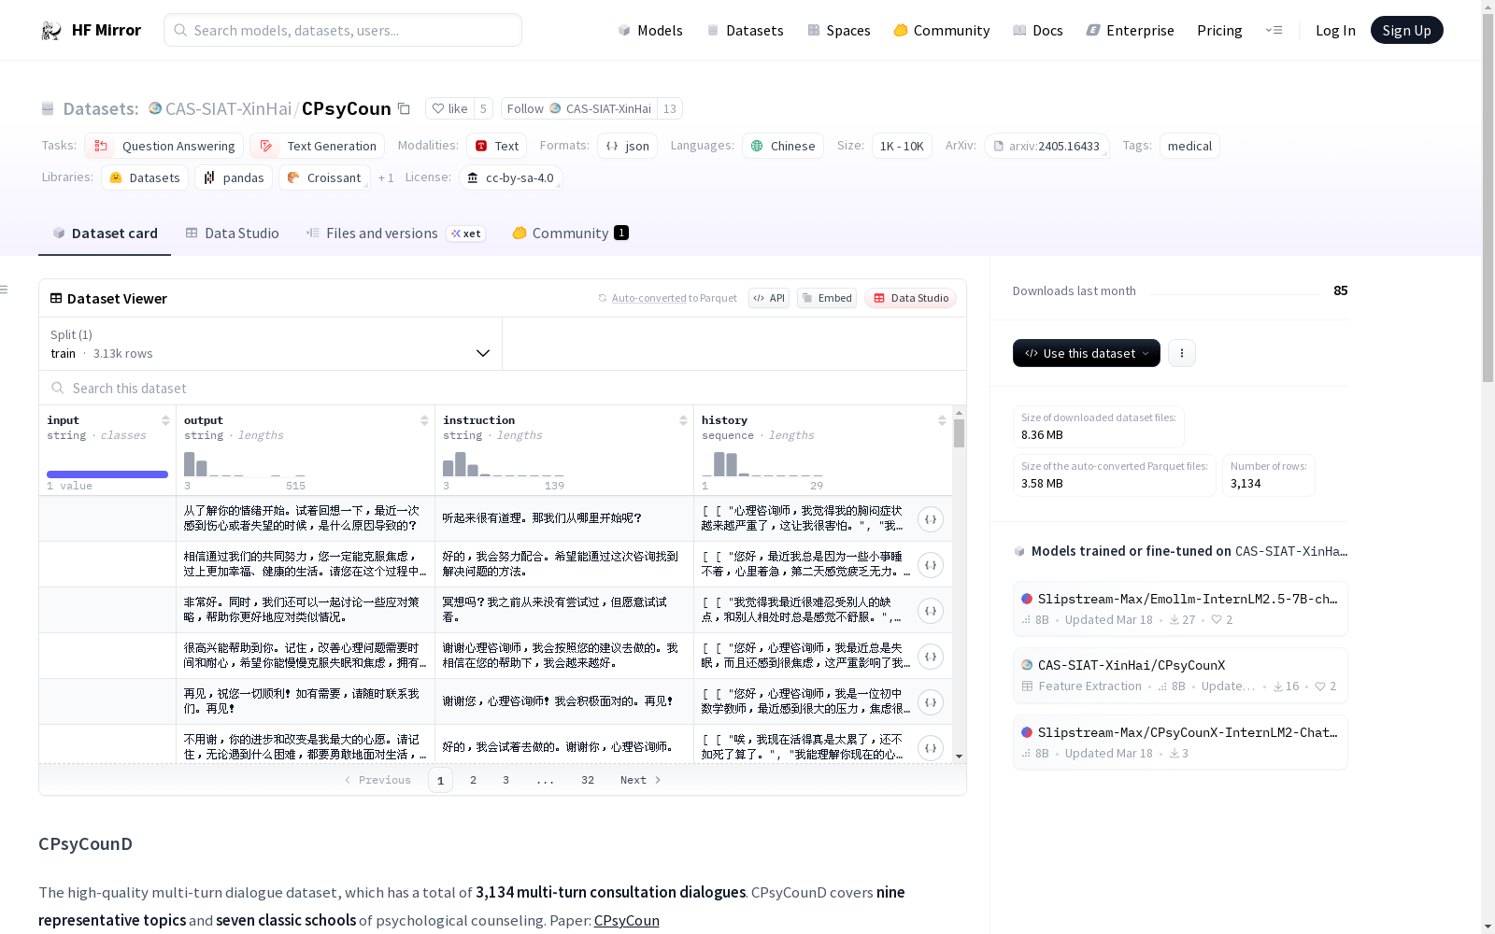Open Enterprise in top navigation
This screenshot has height=934, width=1495.
click(1130, 30)
